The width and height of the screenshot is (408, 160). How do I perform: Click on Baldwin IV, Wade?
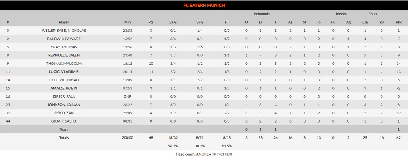(64, 39)
